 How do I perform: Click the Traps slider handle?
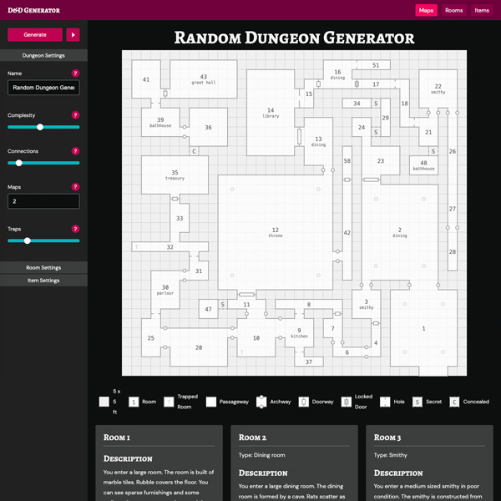coord(28,240)
